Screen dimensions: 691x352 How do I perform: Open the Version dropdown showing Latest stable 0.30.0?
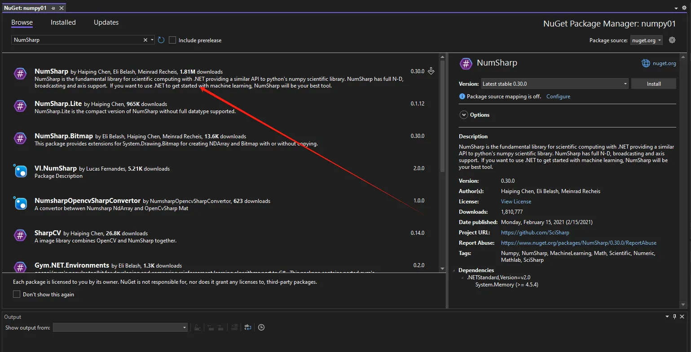pos(555,84)
